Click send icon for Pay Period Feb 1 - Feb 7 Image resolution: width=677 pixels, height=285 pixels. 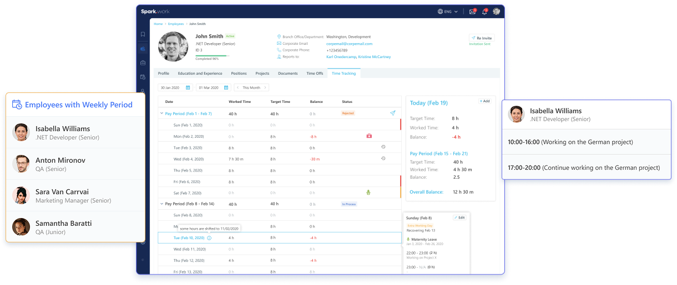392,113
